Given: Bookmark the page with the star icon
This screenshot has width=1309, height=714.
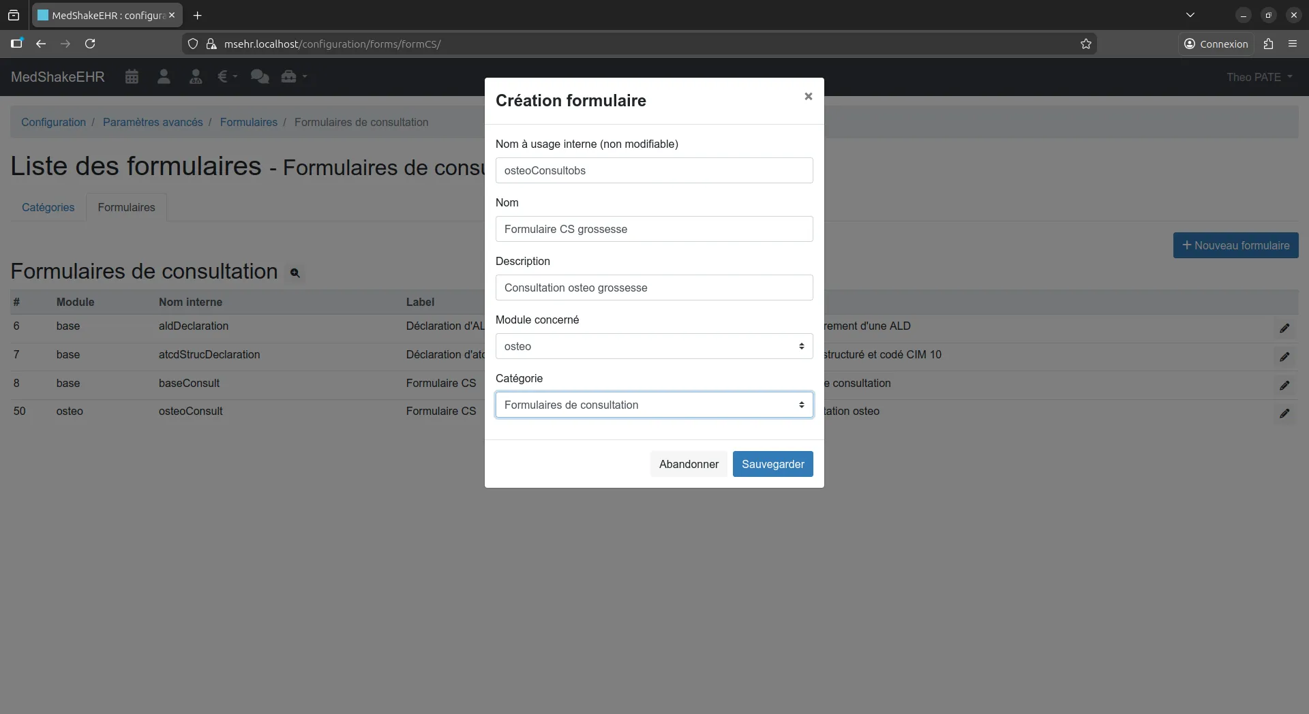Looking at the screenshot, I should click(x=1086, y=44).
